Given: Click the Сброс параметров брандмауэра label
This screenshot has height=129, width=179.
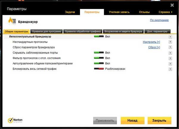Looking at the screenshot, I should (x=34, y=47).
